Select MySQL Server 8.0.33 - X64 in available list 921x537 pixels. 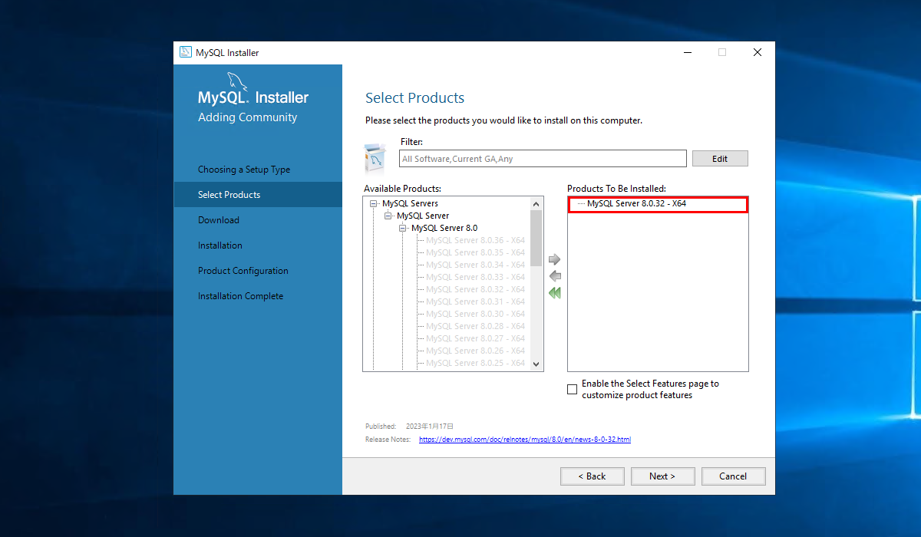click(x=476, y=277)
